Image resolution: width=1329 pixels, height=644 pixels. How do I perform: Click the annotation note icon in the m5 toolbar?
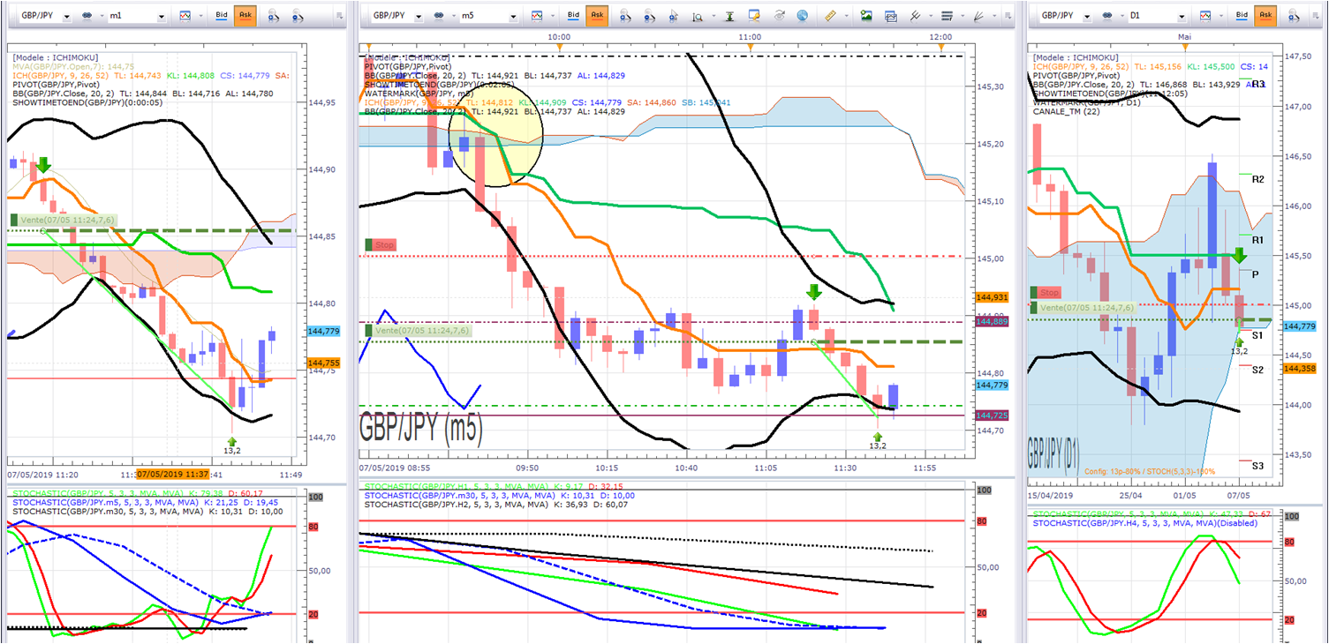point(755,16)
